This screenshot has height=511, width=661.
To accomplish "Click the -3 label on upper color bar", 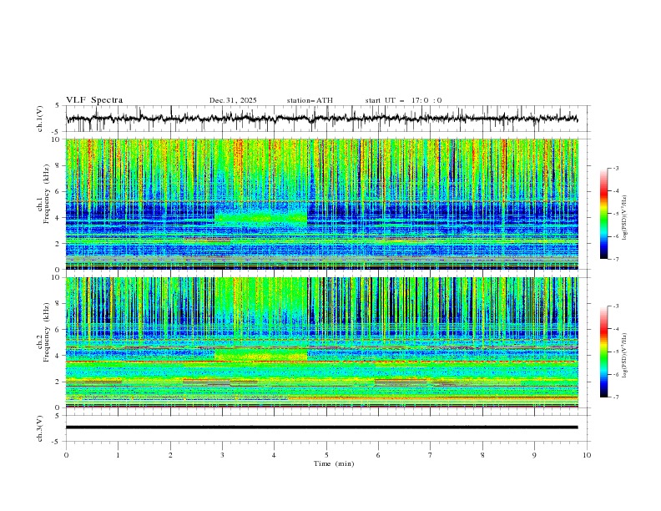I will (615, 169).
